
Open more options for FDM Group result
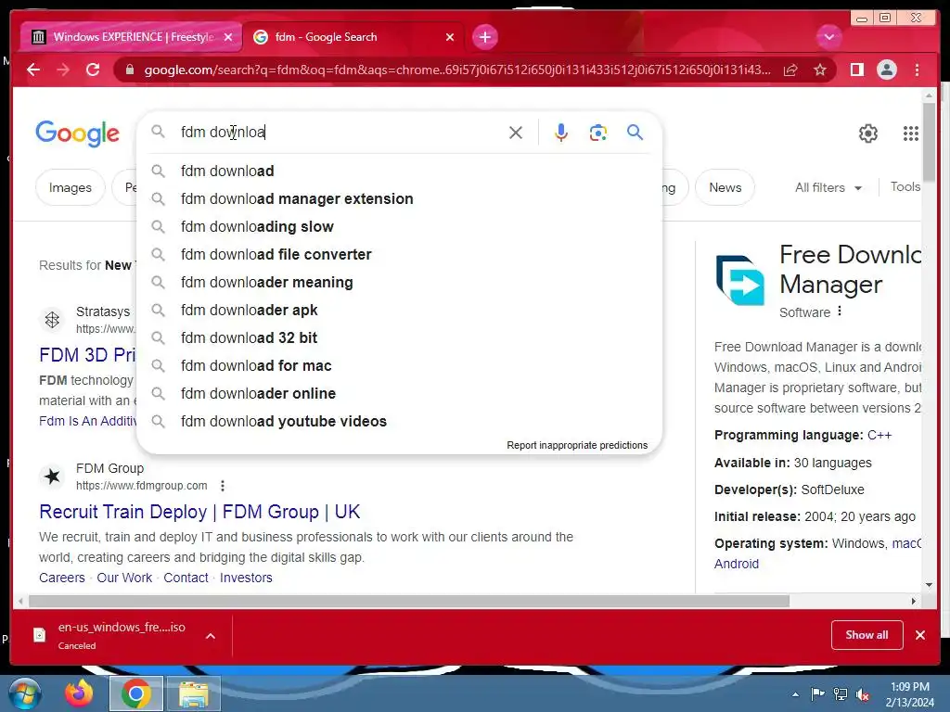(223, 486)
